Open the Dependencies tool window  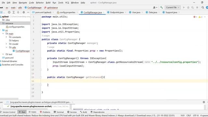[97, 112]
